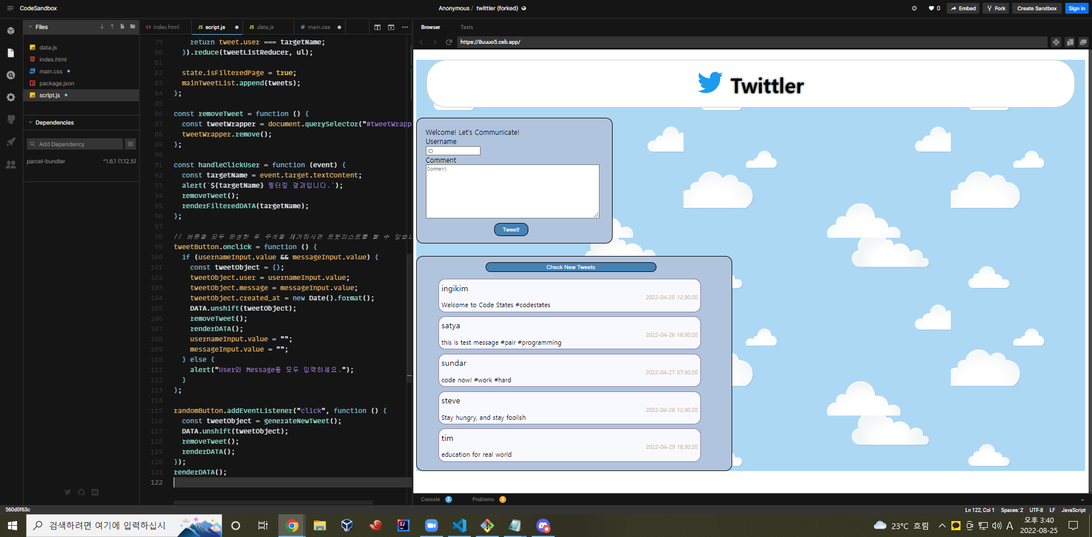Click the Tweet! button in preview

click(x=511, y=229)
